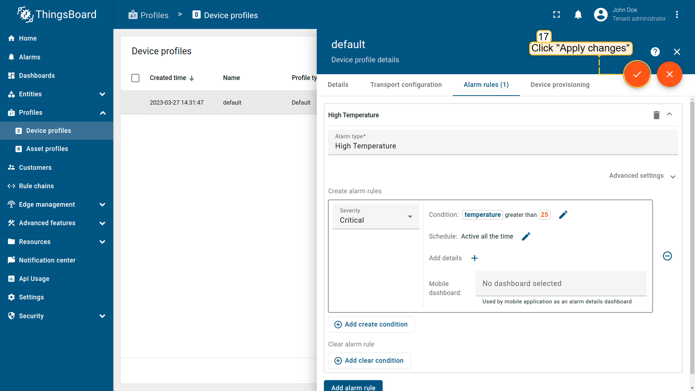Click the notification bell icon

point(578,14)
